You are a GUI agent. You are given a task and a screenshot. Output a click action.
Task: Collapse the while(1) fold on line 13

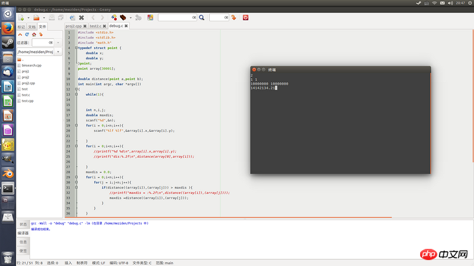tap(76, 95)
